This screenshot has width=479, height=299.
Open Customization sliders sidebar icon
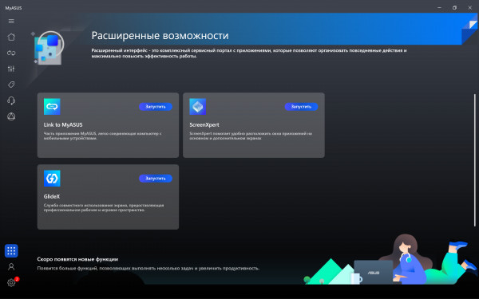pos(11,69)
